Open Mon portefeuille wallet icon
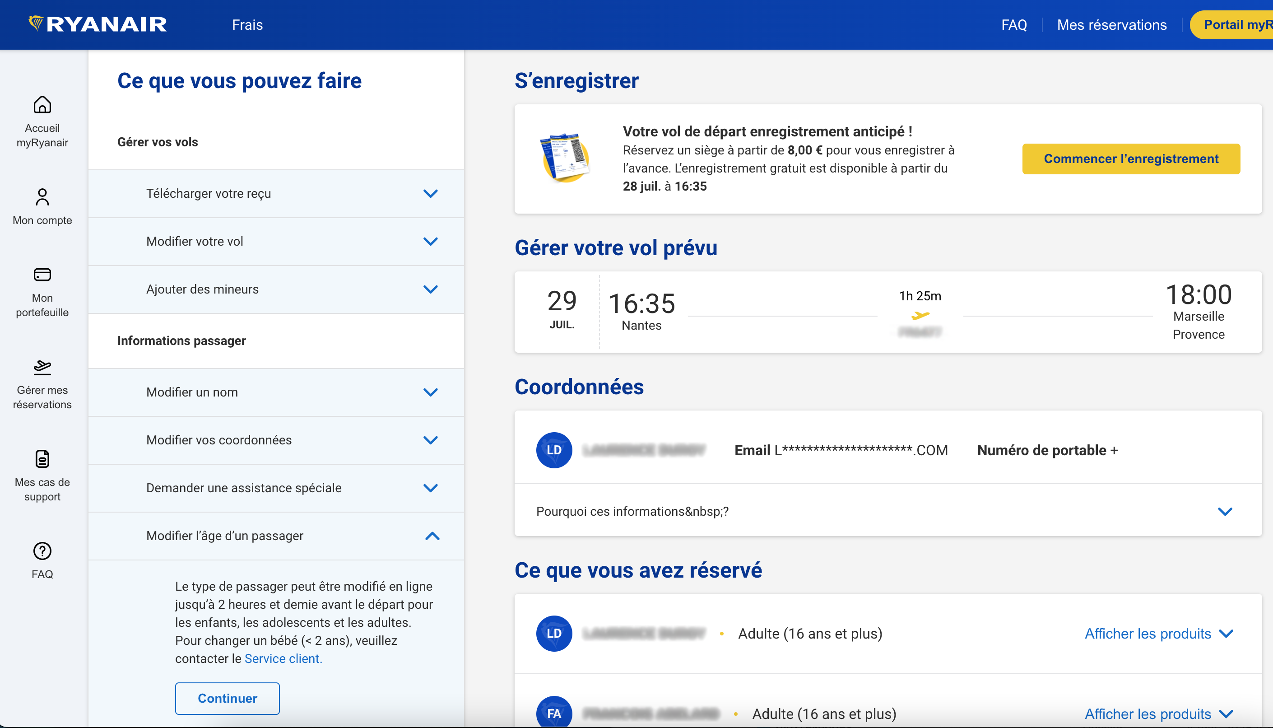Image resolution: width=1273 pixels, height=728 pixels. pyautogui.click(x=42, y=275)
